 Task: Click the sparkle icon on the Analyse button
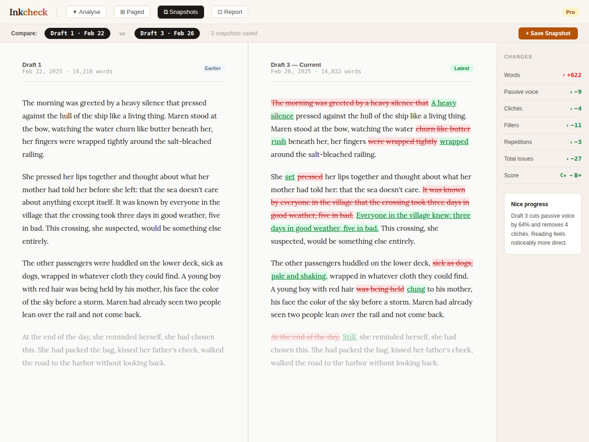[75, 12]
